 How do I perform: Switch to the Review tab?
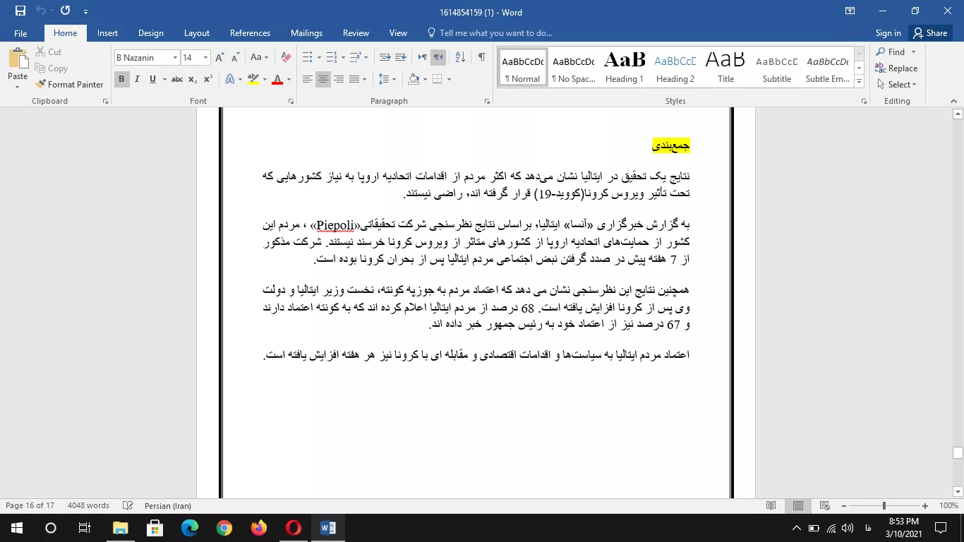[356, 33]
